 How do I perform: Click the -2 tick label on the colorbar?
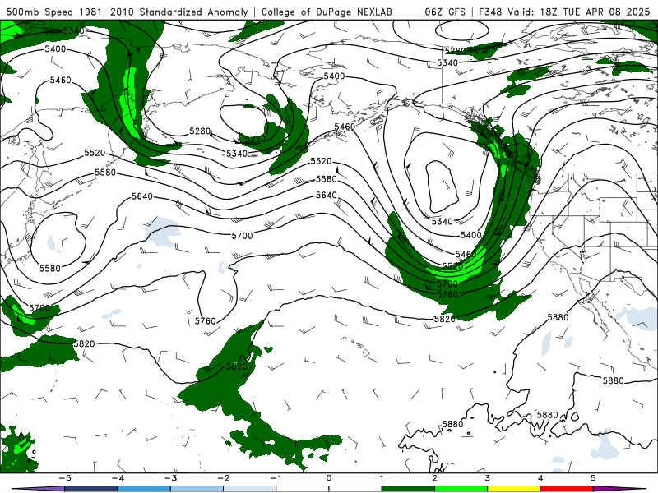tap(223, 478)
